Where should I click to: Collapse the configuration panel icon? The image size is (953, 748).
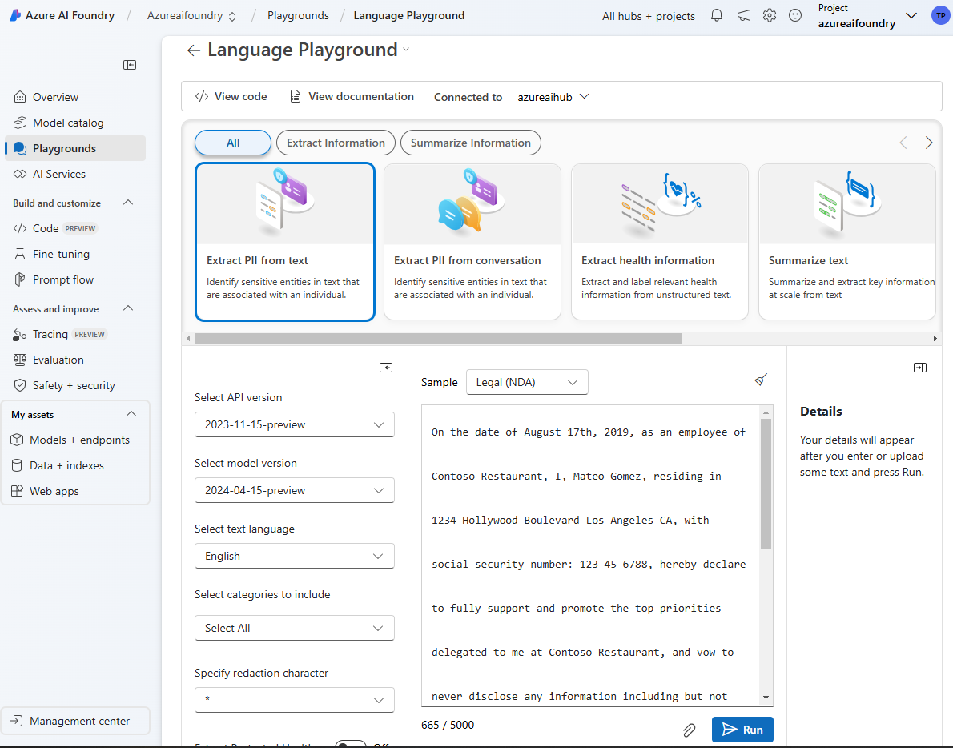pyautogui.click(x=386, y=368)
